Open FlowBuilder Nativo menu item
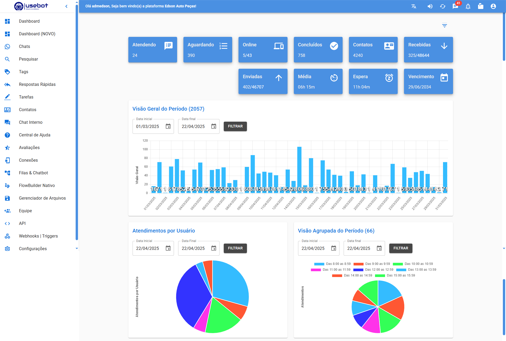The width and height of the screenshot is (506, 341). click(37, 185)
